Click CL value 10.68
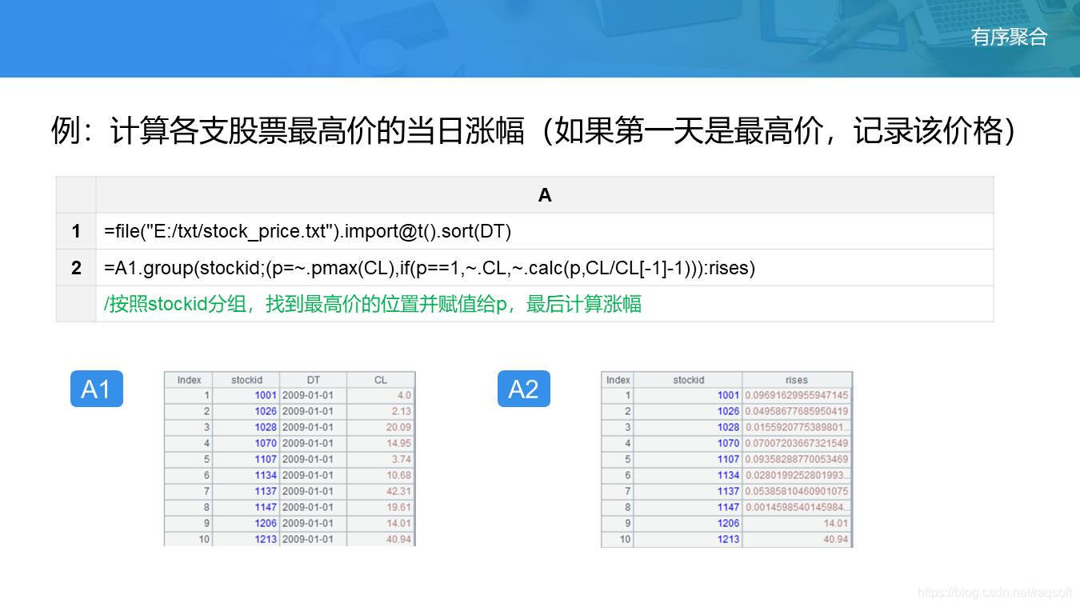The image size is (1080, 607). [x=398, y=475]
